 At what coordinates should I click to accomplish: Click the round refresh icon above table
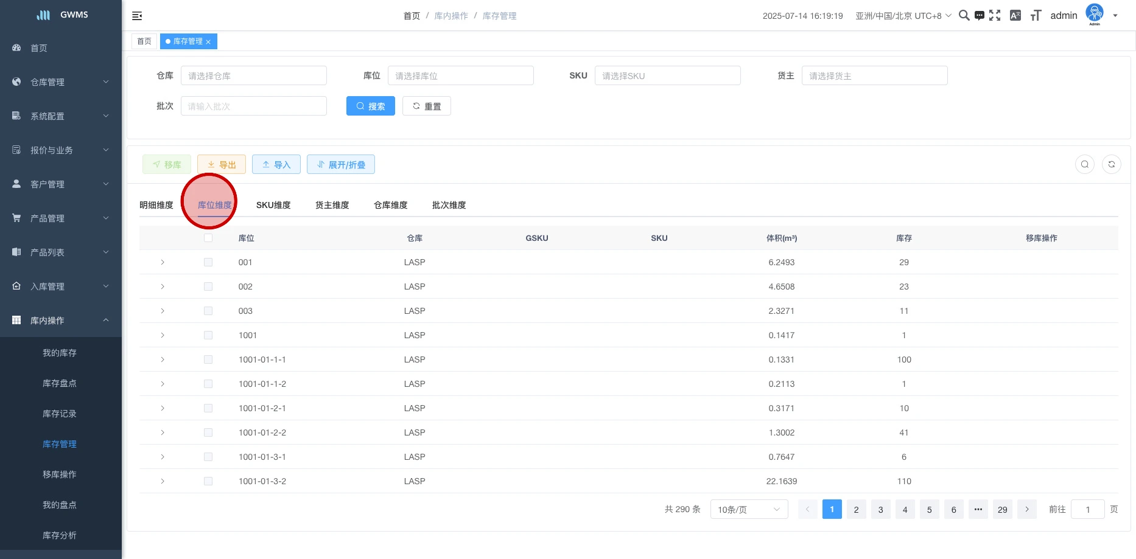click(x=1111, y=164)
